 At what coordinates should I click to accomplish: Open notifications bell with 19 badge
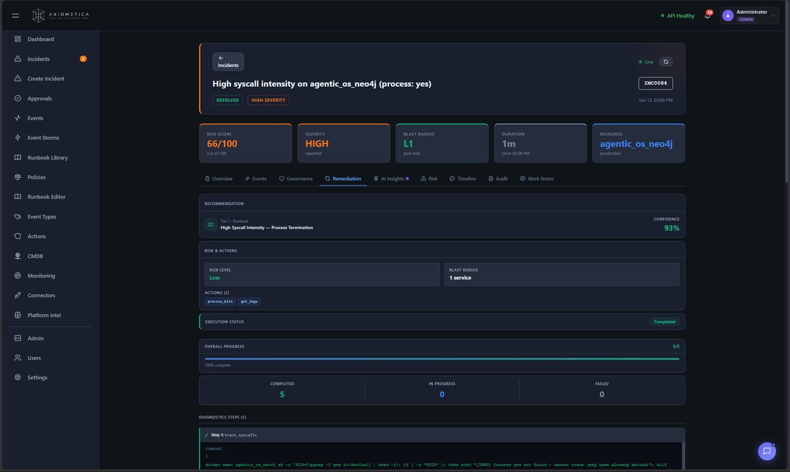708,15
